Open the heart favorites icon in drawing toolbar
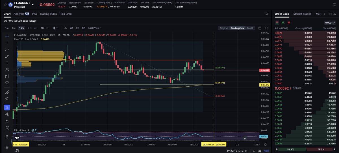The image size is (339, 153). [x=7, y=83]
